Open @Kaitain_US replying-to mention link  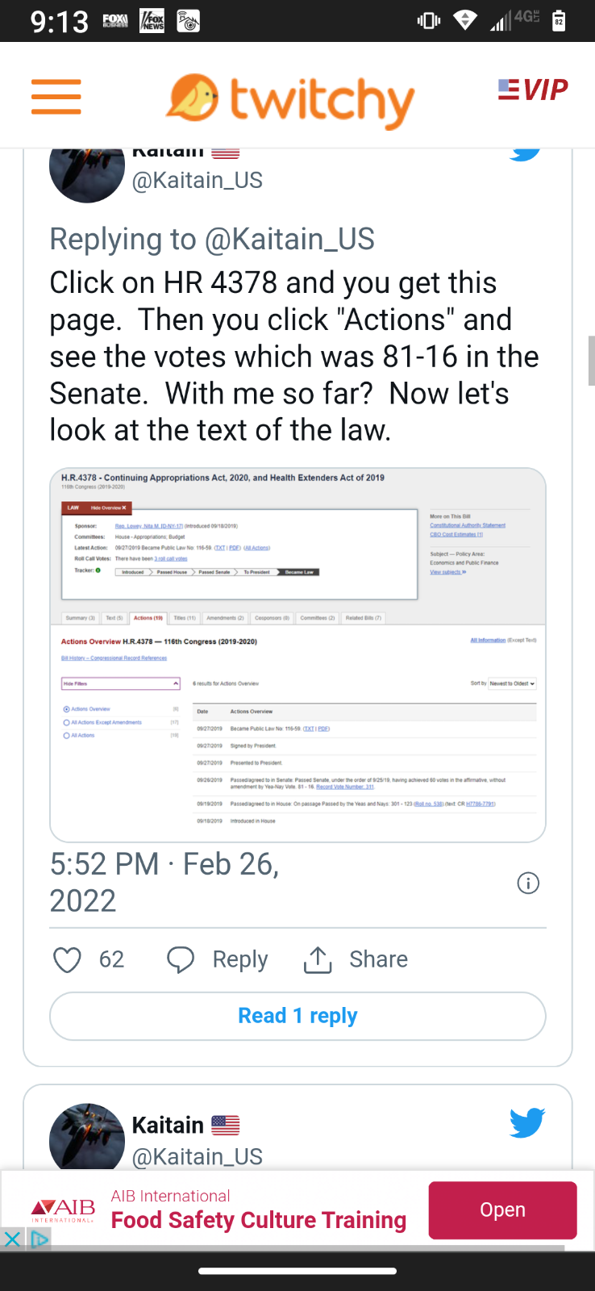(x=289, y=239)
